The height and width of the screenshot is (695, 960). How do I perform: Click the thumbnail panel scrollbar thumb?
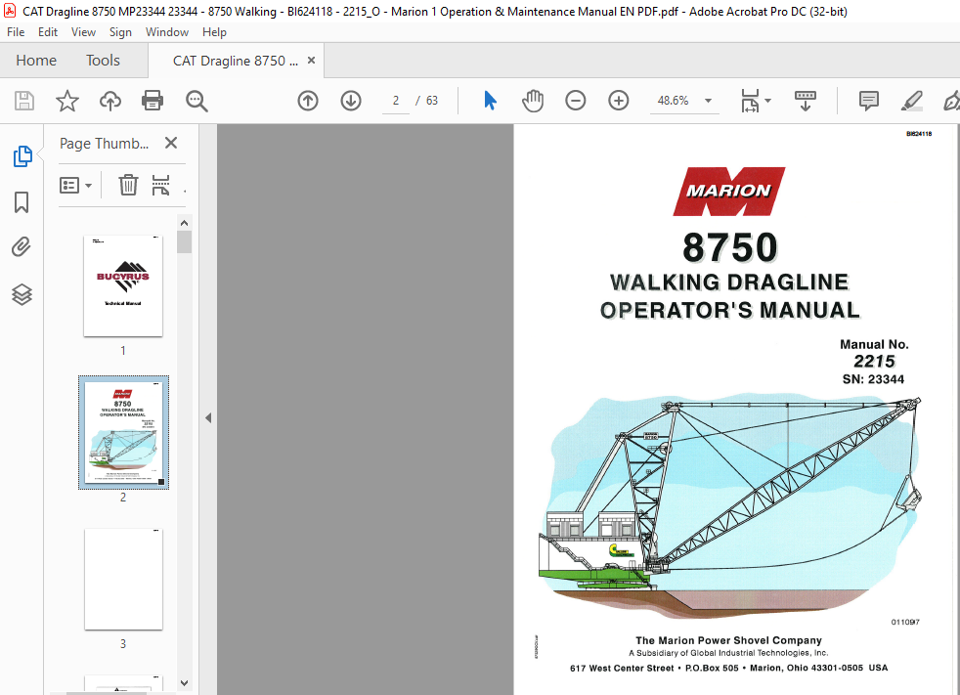pyautogui.click(x=185, y=241)
